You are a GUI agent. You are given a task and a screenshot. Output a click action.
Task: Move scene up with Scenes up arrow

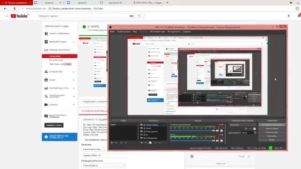(121, 143)
